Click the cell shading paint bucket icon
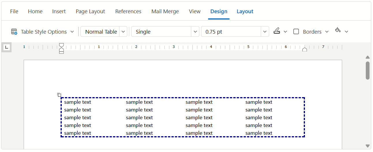Screen dimensions: 373x152 pos(338,30)
